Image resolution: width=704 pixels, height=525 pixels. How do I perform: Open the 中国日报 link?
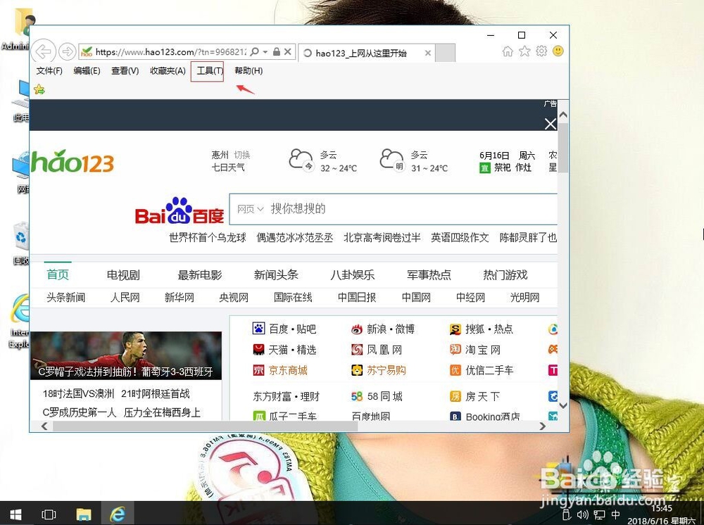tap(357, 297)
